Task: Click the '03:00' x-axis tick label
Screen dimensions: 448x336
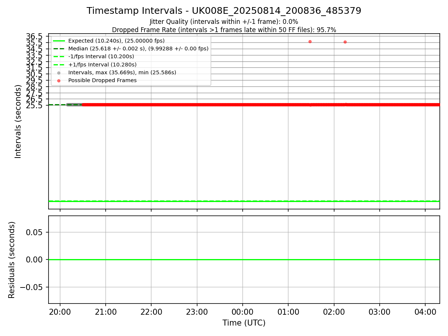Action: click(380, 311)
